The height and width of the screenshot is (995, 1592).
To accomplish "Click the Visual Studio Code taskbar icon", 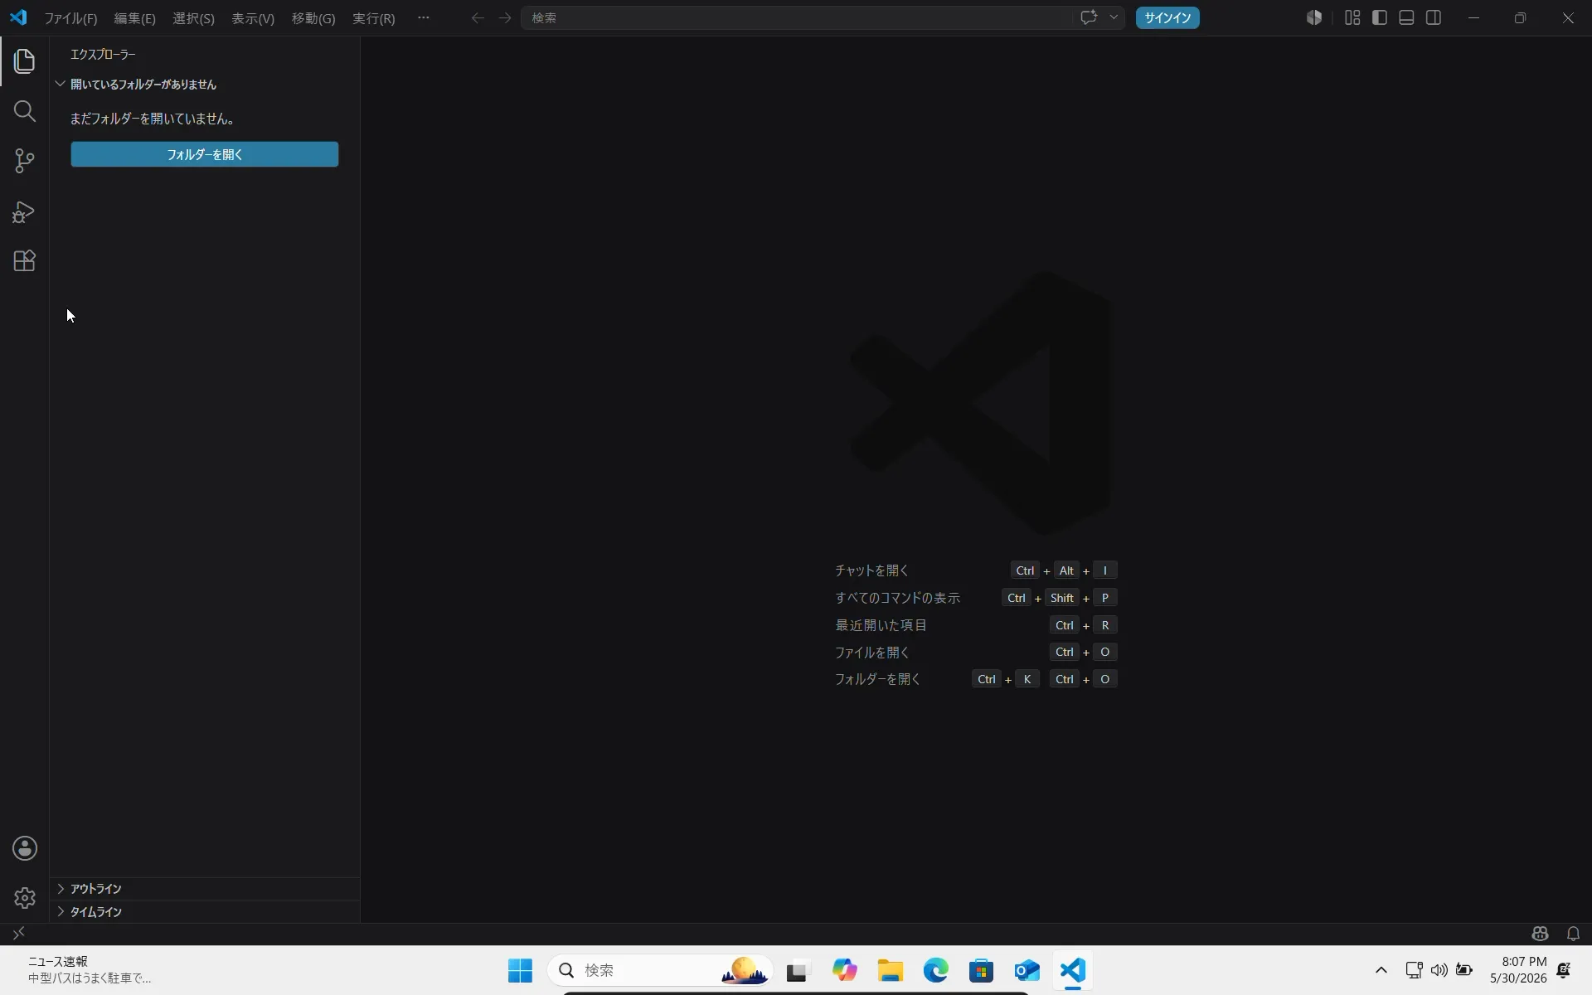I will (x=1073, y=970).
